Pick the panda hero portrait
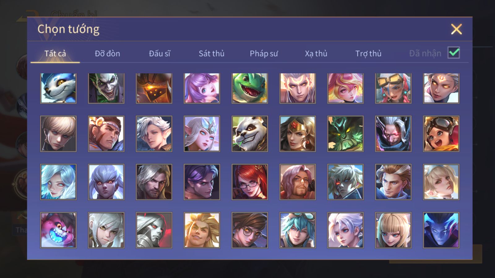 tap(250, 134)
